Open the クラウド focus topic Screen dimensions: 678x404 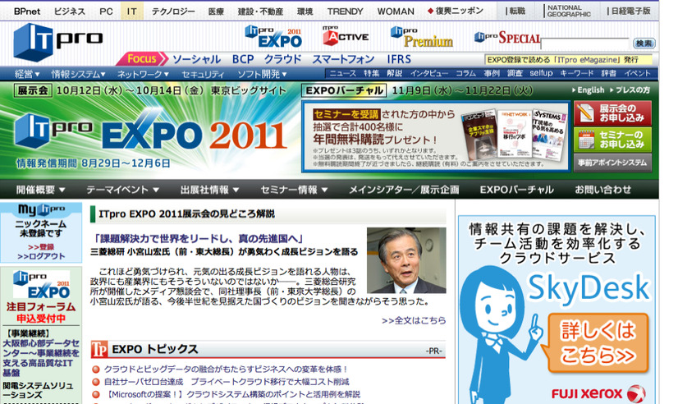click(x=283, y=59)
